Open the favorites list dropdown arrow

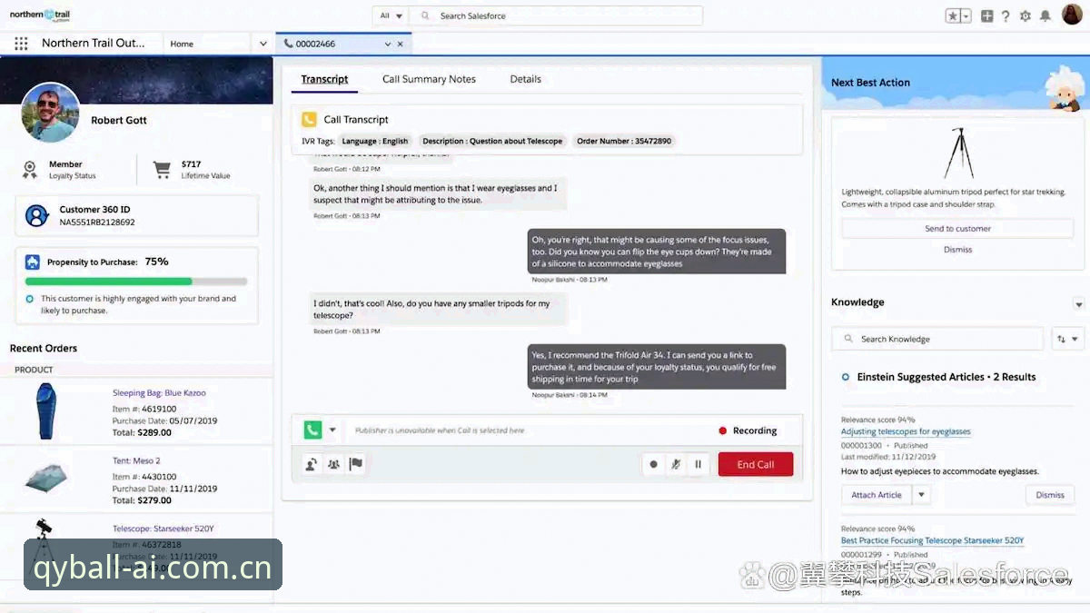pyautogui.click(x=966, y=16)
